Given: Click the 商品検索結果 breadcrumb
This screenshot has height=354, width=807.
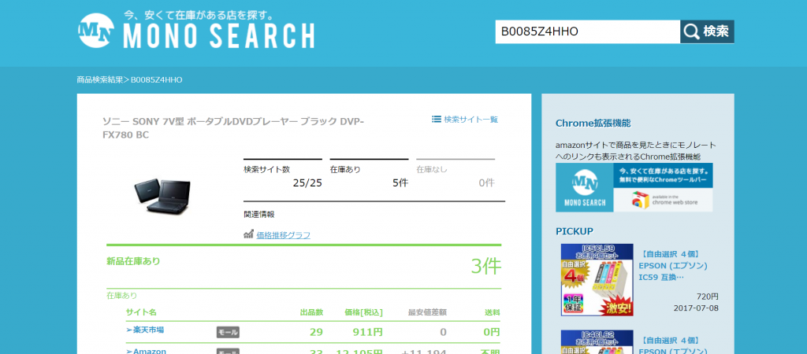Looking at the screenshot, I should [x=100, y=79].
